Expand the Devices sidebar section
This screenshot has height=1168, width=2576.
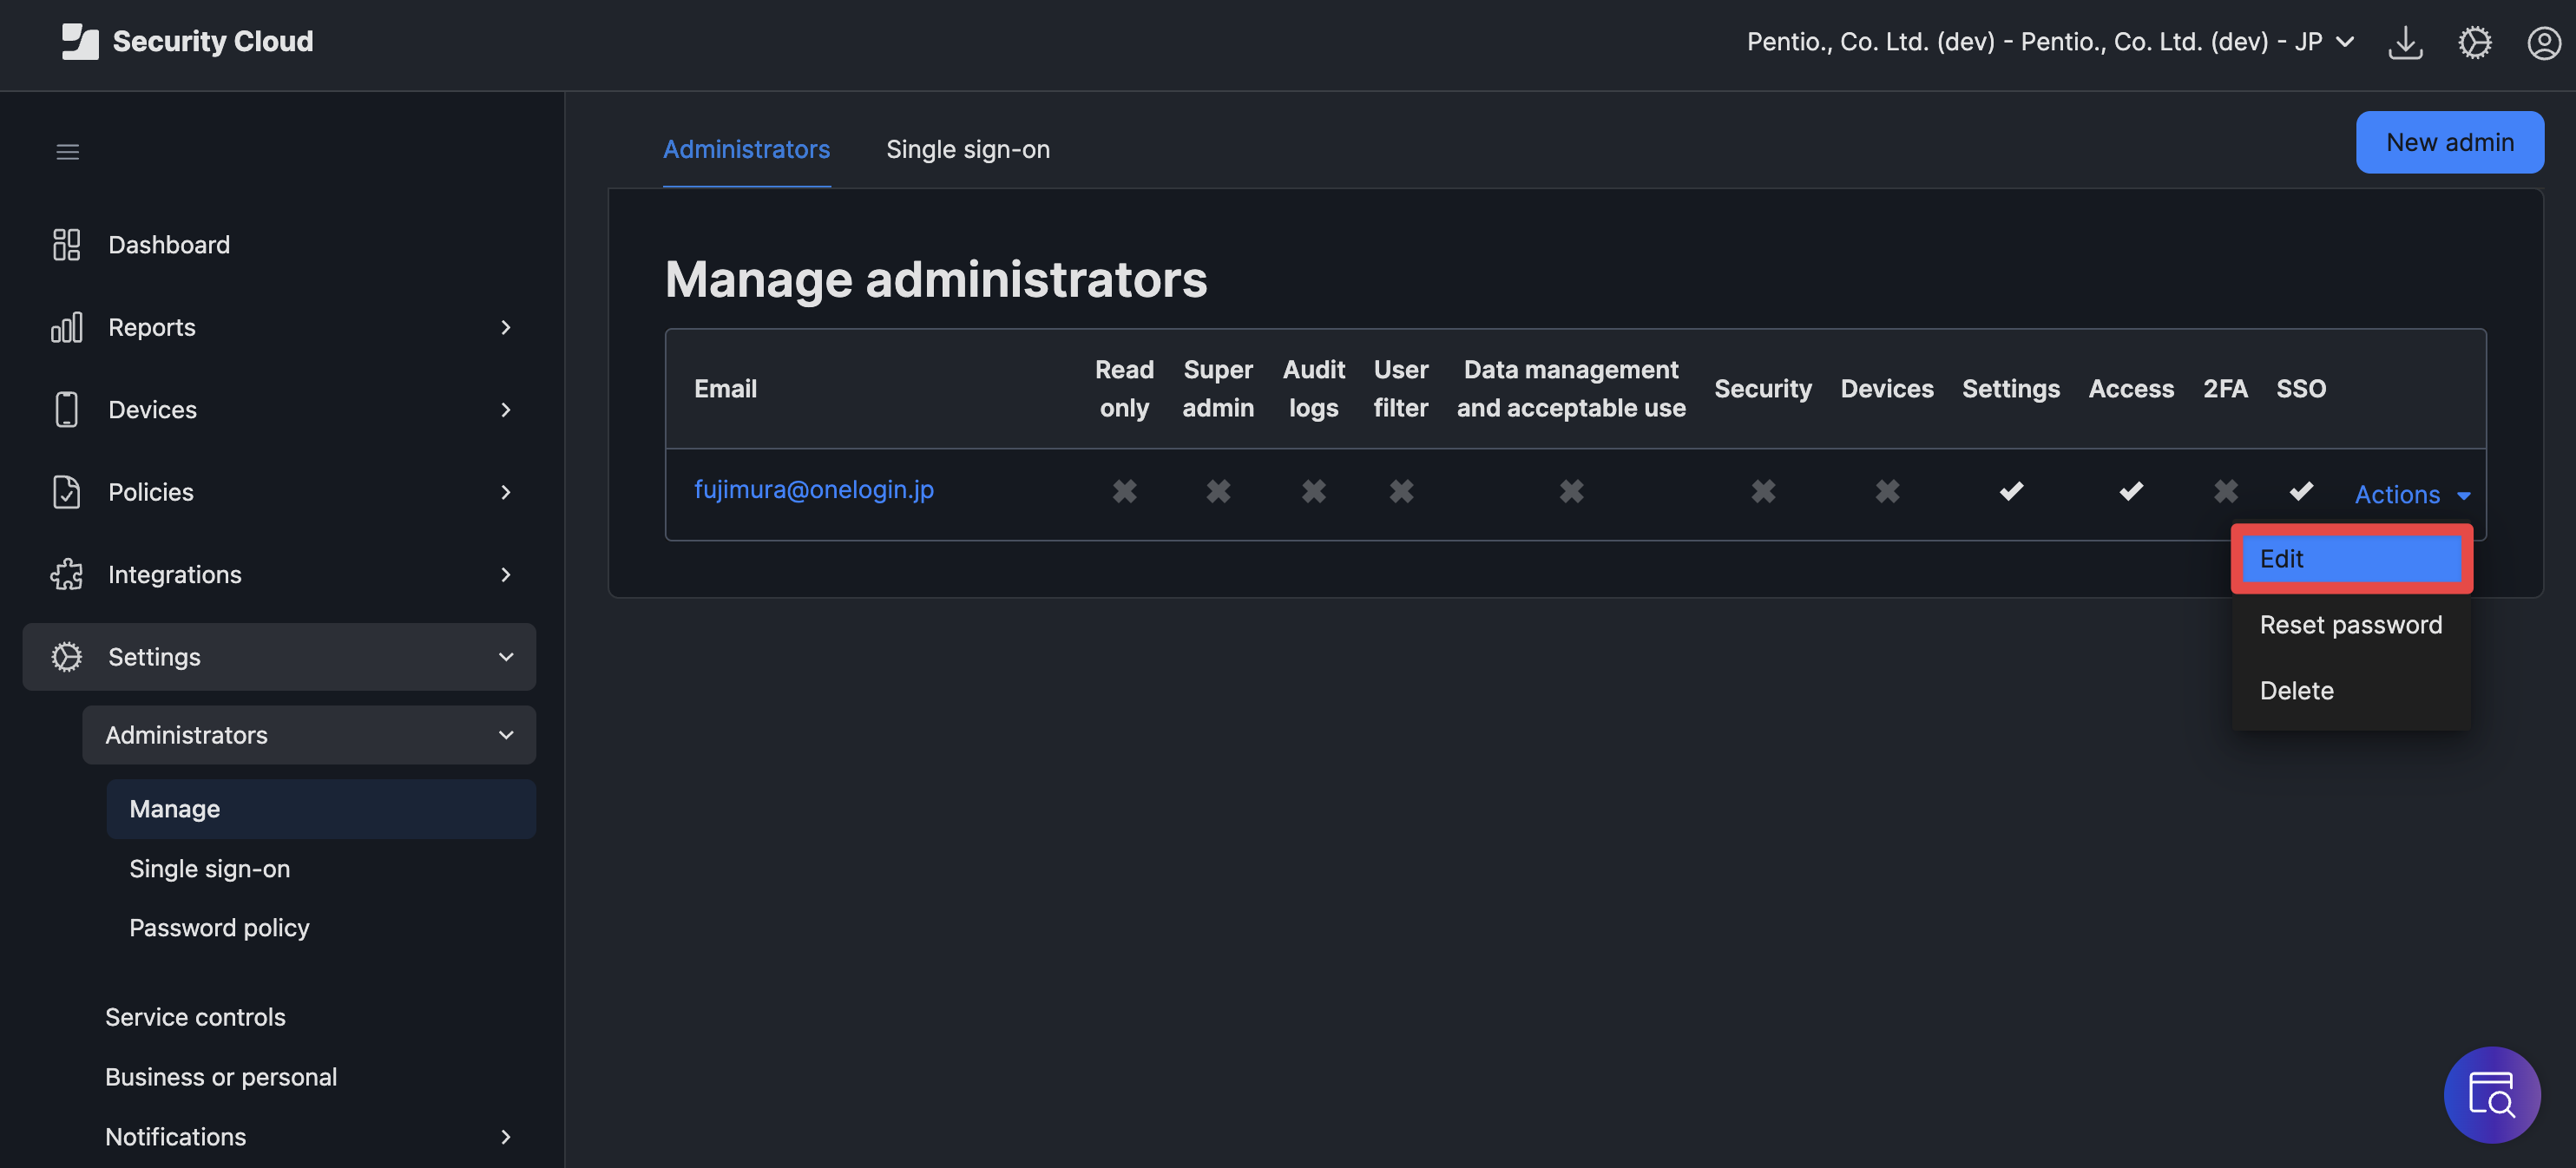505,409
